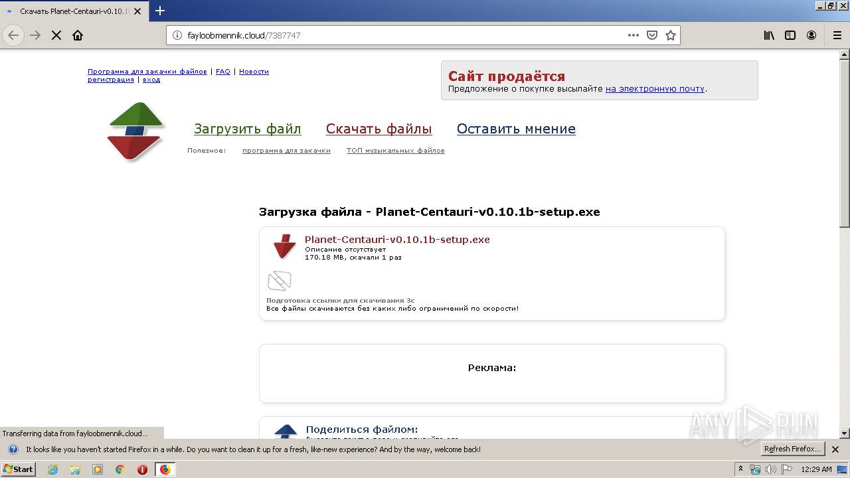
Task: Click the программа для закачки link
Action: coord(286,151)
